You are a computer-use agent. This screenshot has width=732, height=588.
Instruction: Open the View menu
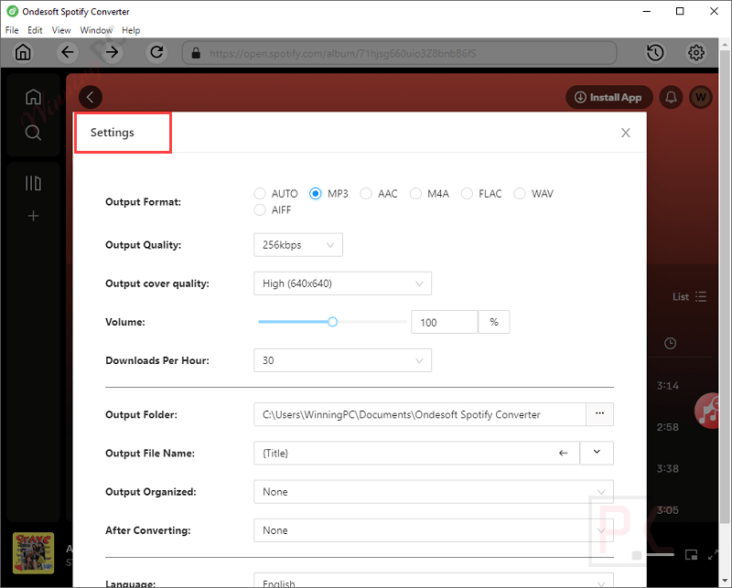(x=61, y=30)
